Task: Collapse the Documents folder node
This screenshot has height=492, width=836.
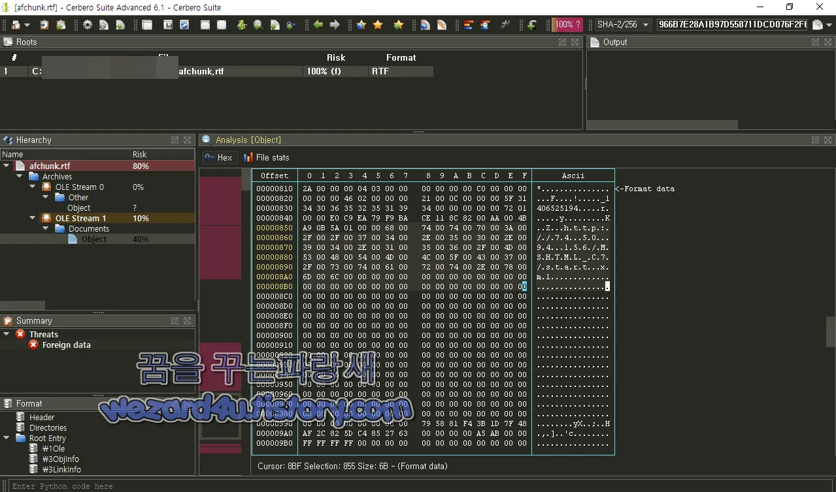Action: [46, 228]
